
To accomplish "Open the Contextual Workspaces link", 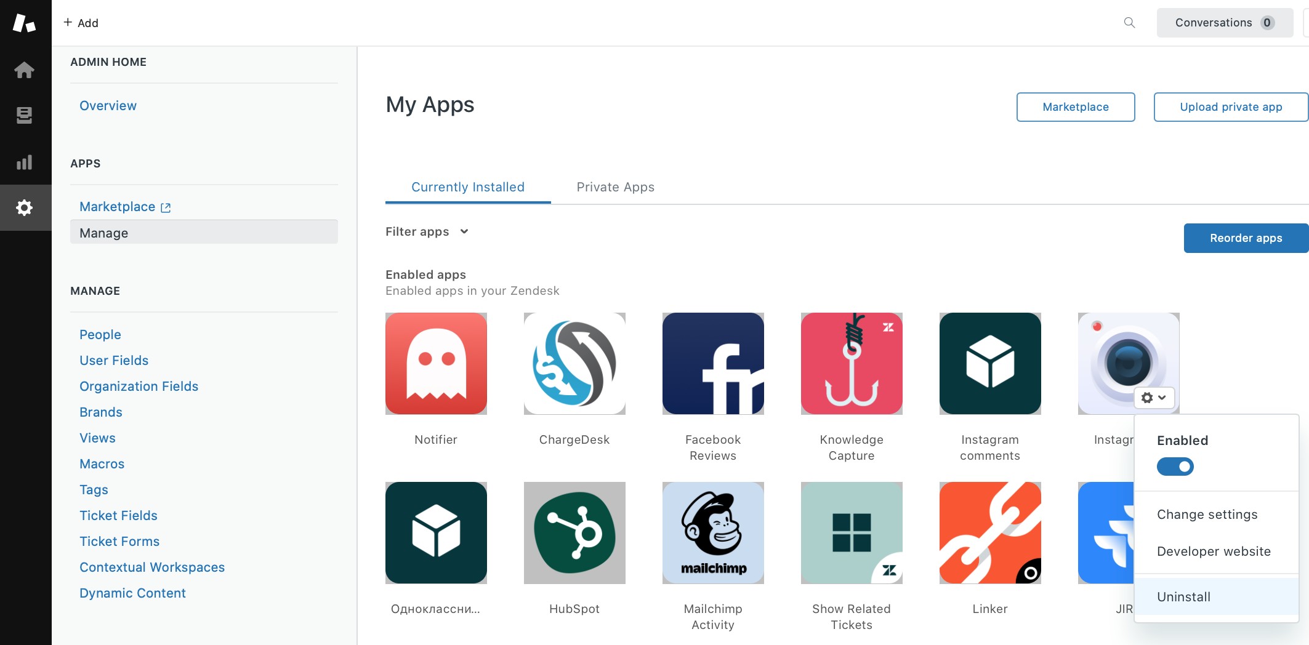I will coord(152,567).
